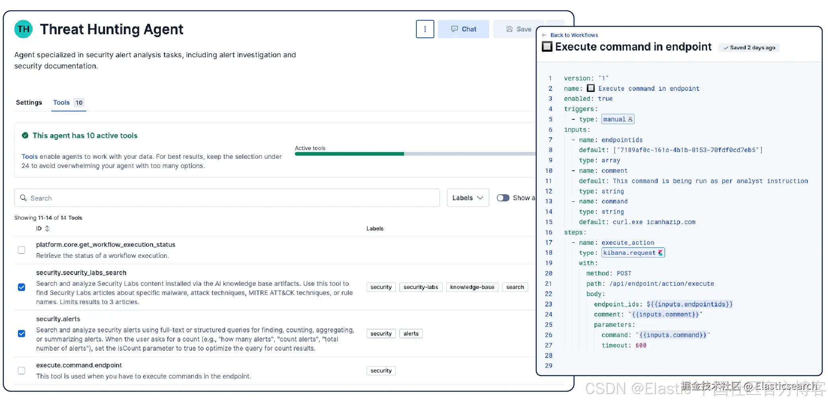Screen dimensions: 828x402
Task: Click the search label badge
Action: click(x=515, y=287)
